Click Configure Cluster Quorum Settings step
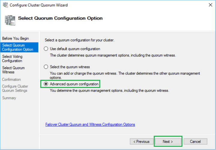 tap(15, 88)
